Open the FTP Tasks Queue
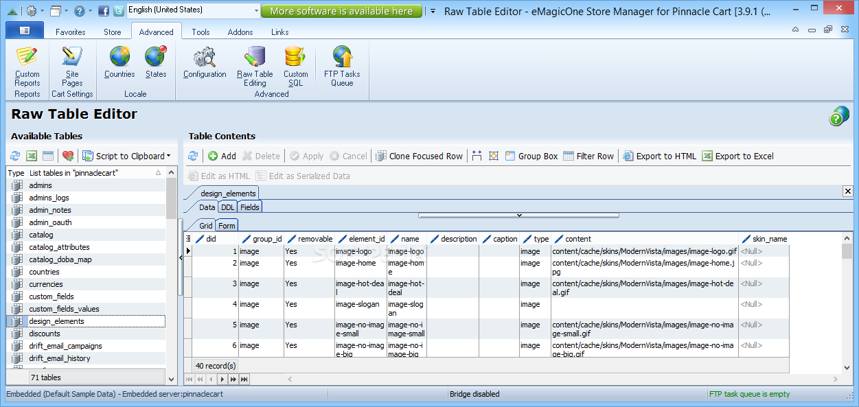 click(342, 67)
